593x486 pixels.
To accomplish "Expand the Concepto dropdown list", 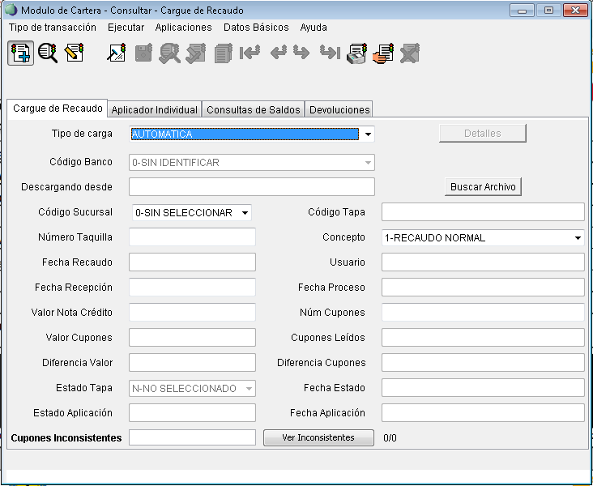I will pyautogui.click(x=578, y=238).
